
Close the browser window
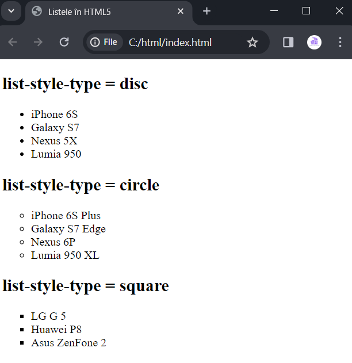tap(339, 11)
